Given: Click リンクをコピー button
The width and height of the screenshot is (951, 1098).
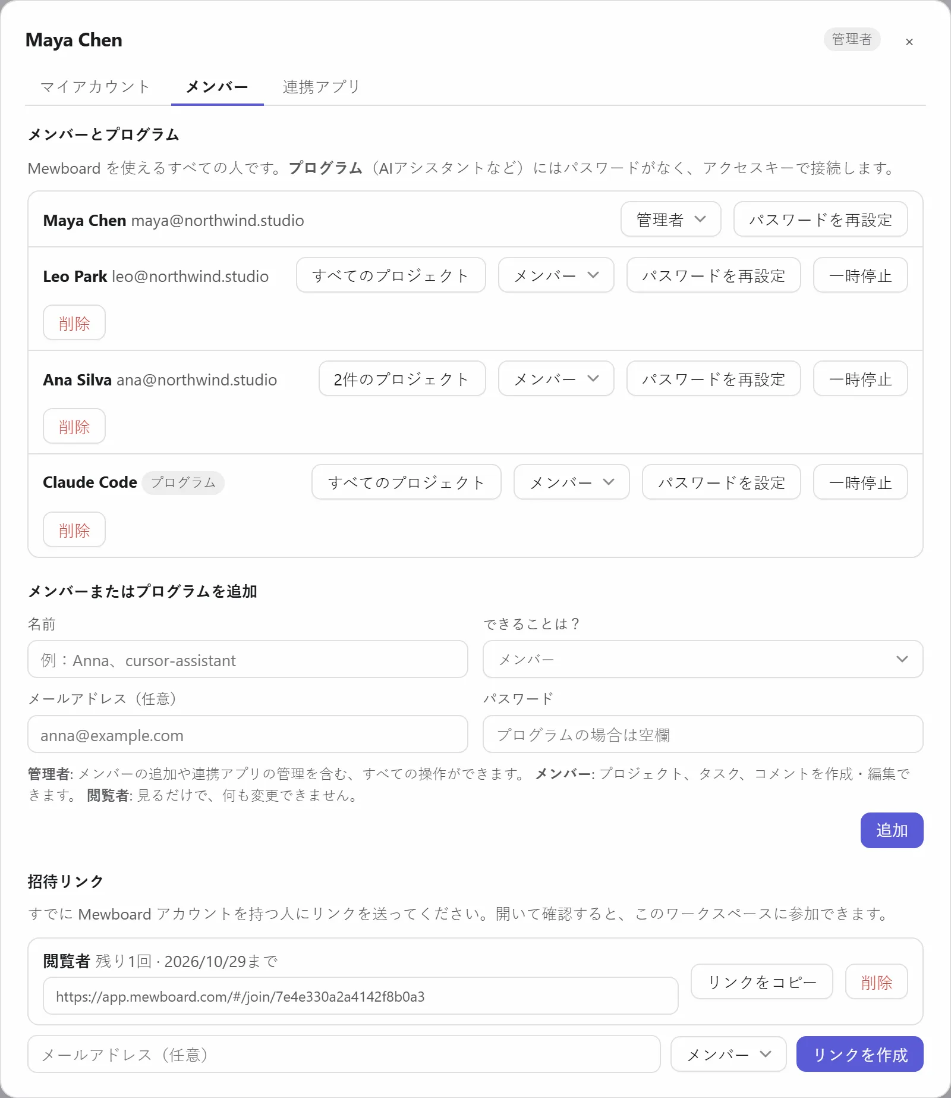Looking at the screenshot, I should [761, 982].
